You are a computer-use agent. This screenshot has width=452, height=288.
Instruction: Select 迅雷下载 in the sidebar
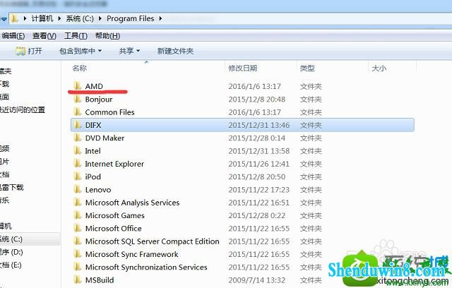pyautogui.click(x=11, y=187)
